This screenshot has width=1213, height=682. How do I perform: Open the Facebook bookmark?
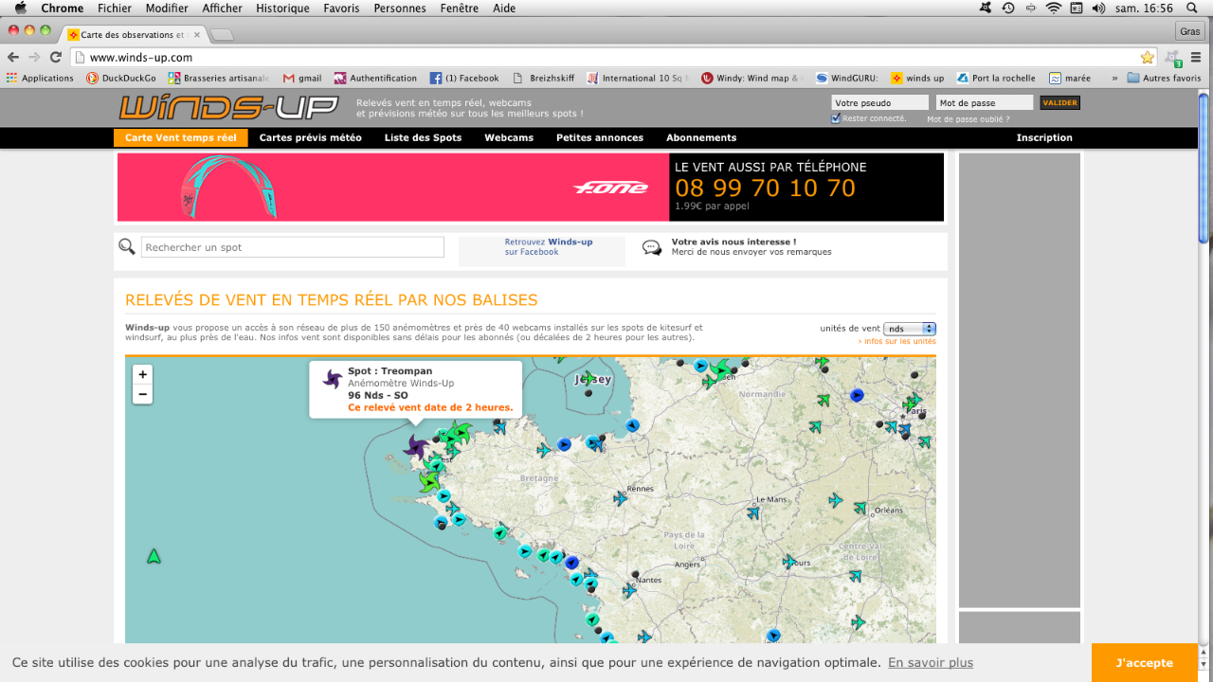click(464, 78)
